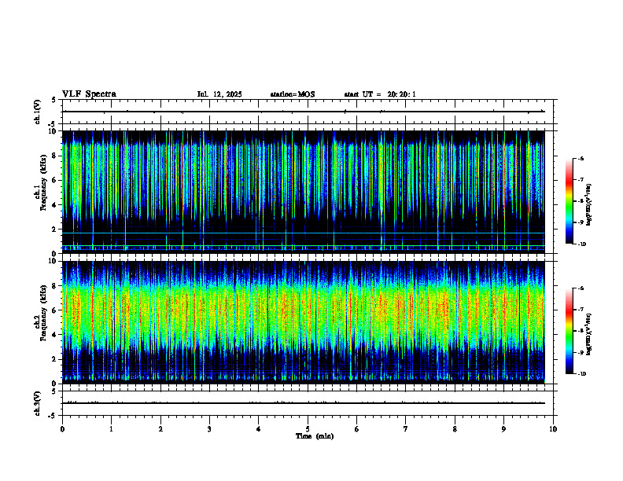Click the ch.1 spectrogram color bar
The image size is (623, 481).
click(x=569, y=201)
